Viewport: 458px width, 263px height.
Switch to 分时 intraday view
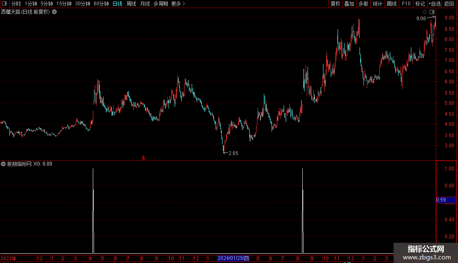pyautogui.click(x=16, y=4)
